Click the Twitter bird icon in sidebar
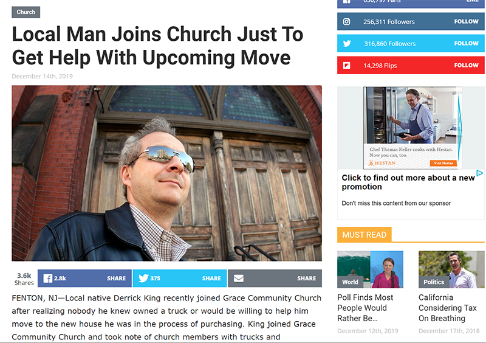The width and height of the screenshot is (486, 343). 347,43
